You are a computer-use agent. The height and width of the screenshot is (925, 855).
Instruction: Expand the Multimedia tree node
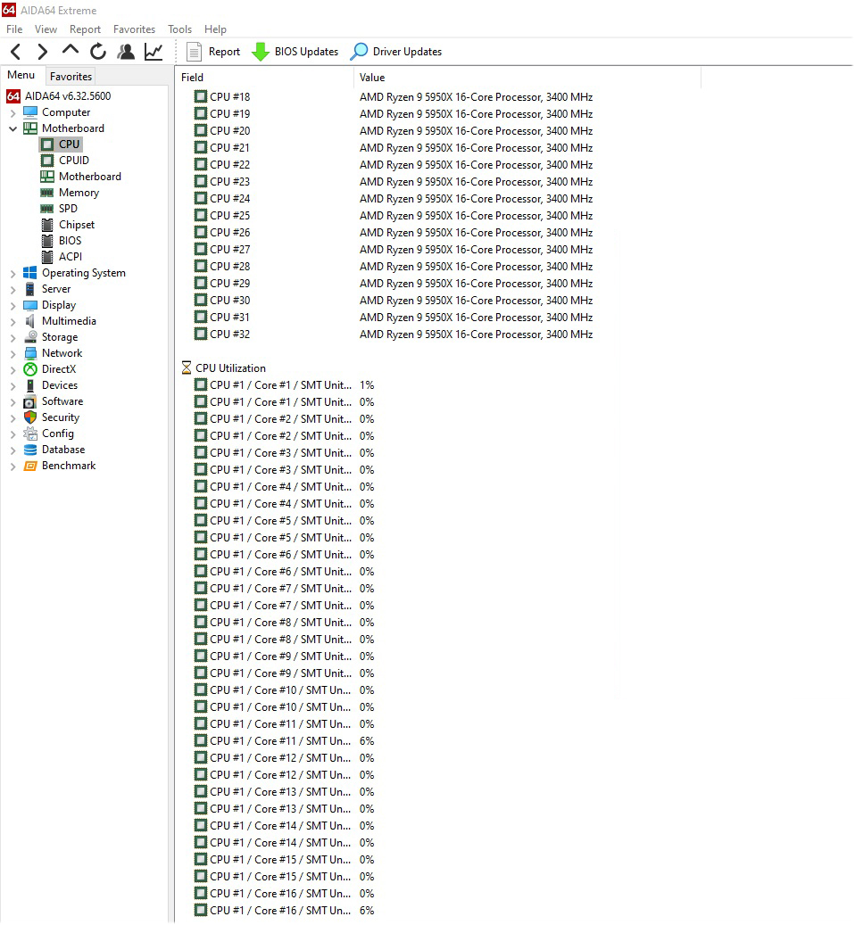pyautogui.click(x=13, y=321)
